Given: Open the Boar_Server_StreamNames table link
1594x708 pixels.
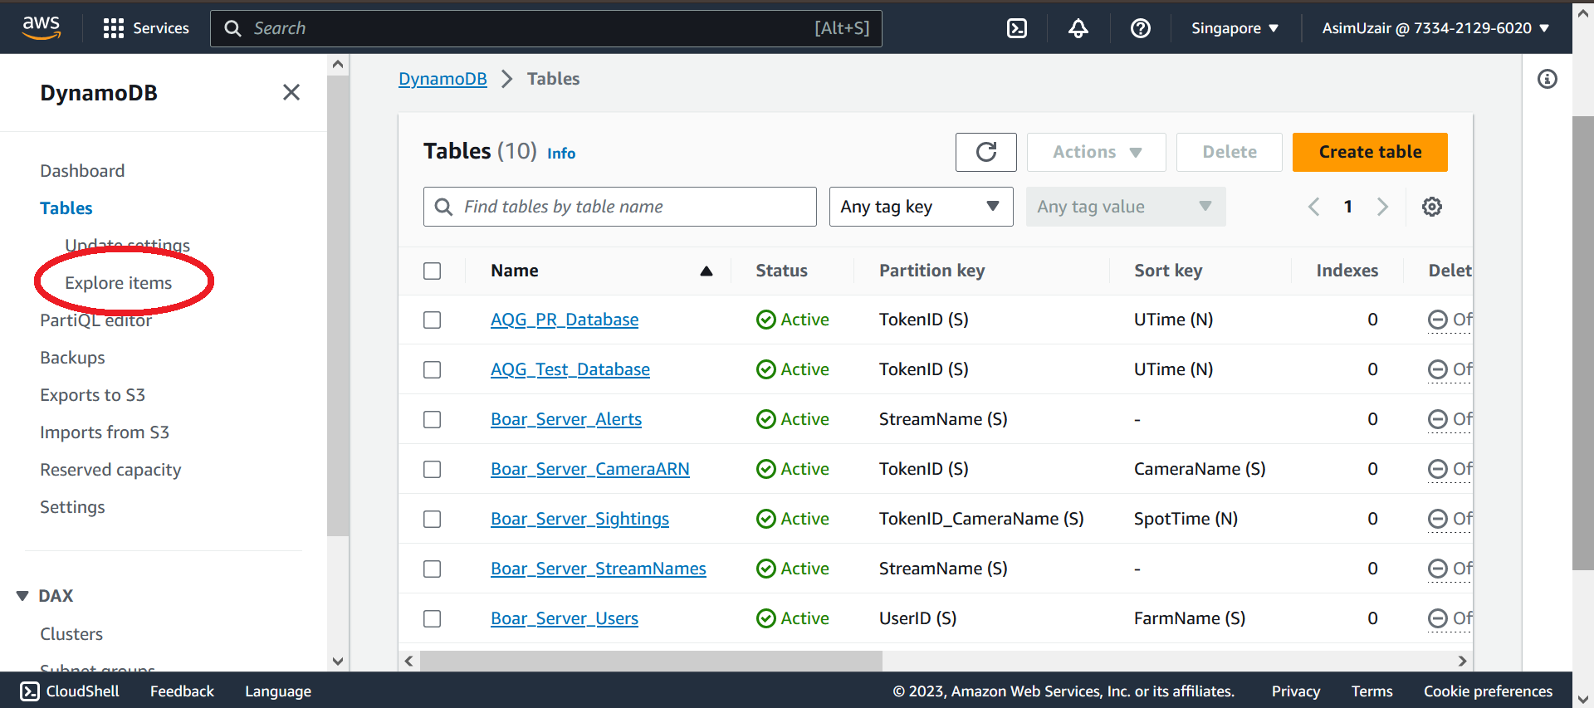Looking at the screenshot, I should [599, 569].
